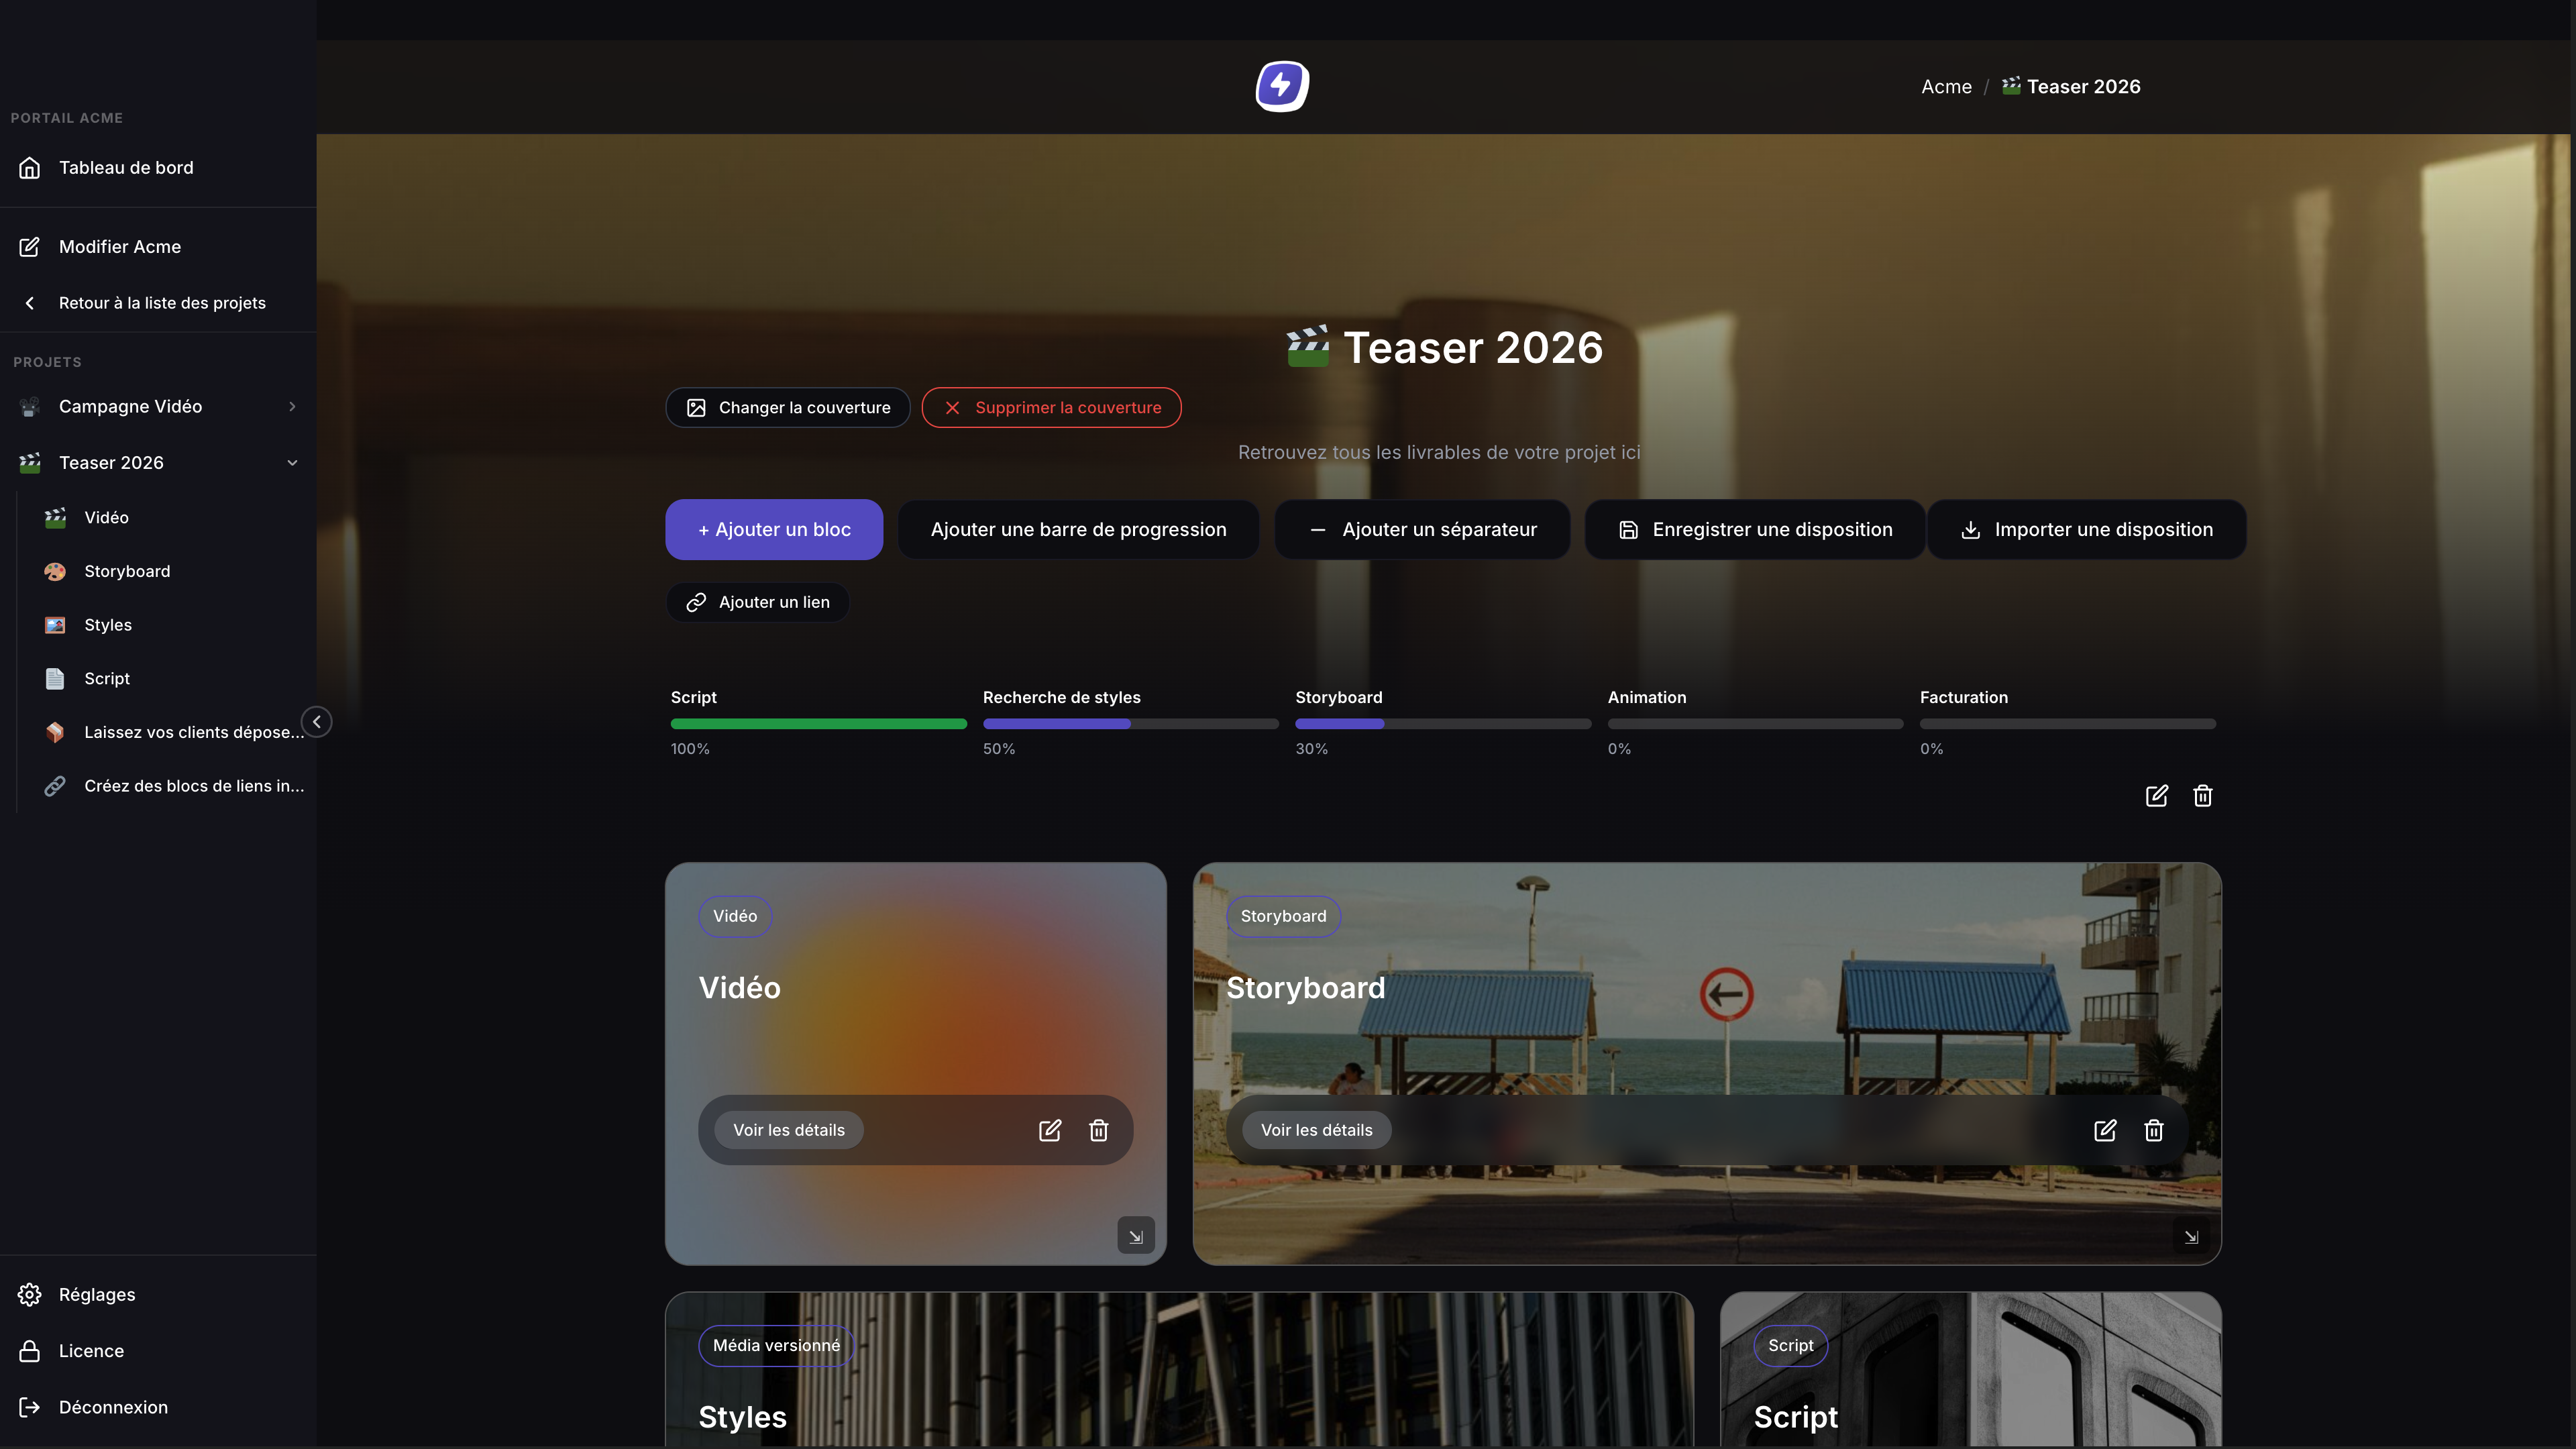The height and width of the screenshot is (1449, 2576).
Task: Delete the progress bar section via trash icon
Action: [2203, 796]
